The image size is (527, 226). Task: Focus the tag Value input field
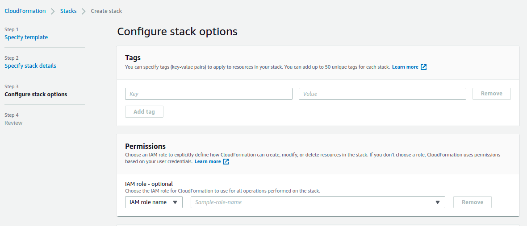[382, 94]
